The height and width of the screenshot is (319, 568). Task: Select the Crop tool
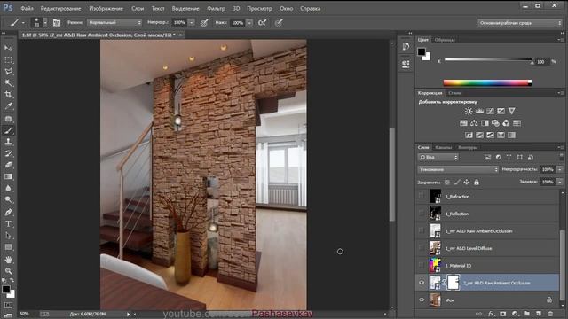pyautogui.click(x=8, y=95)
